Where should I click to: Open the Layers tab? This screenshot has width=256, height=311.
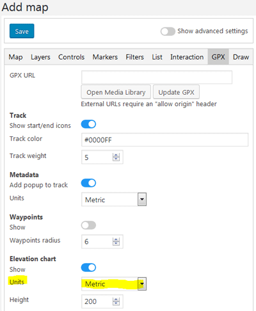tap(40, 57)
